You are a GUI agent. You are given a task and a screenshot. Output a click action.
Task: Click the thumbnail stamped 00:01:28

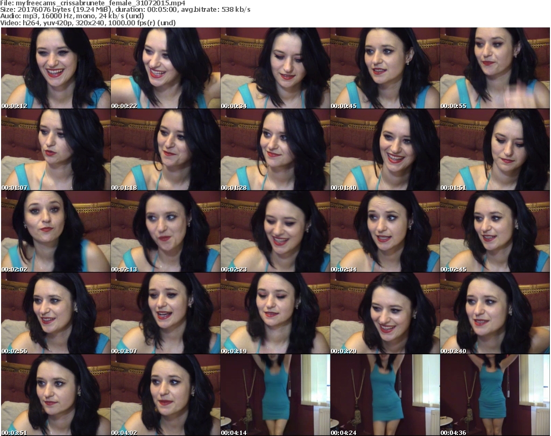275,150
